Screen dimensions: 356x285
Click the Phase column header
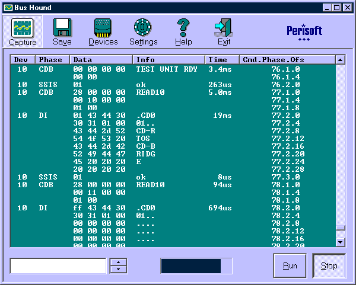(52, 60)
